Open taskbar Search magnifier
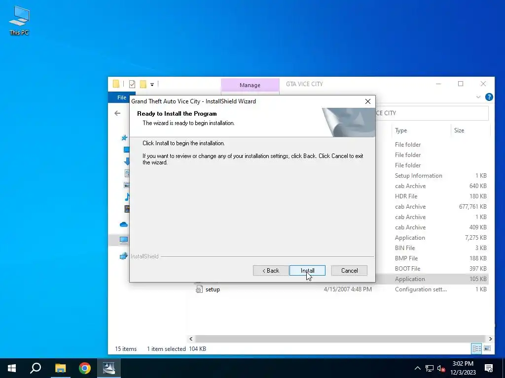The width and height of the screenshot is (505, 378). pyautogui.click(x=36, y=368)
